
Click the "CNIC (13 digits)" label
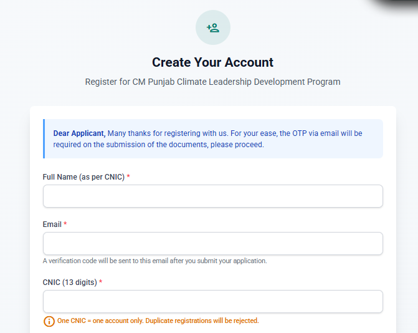(70, 282)
